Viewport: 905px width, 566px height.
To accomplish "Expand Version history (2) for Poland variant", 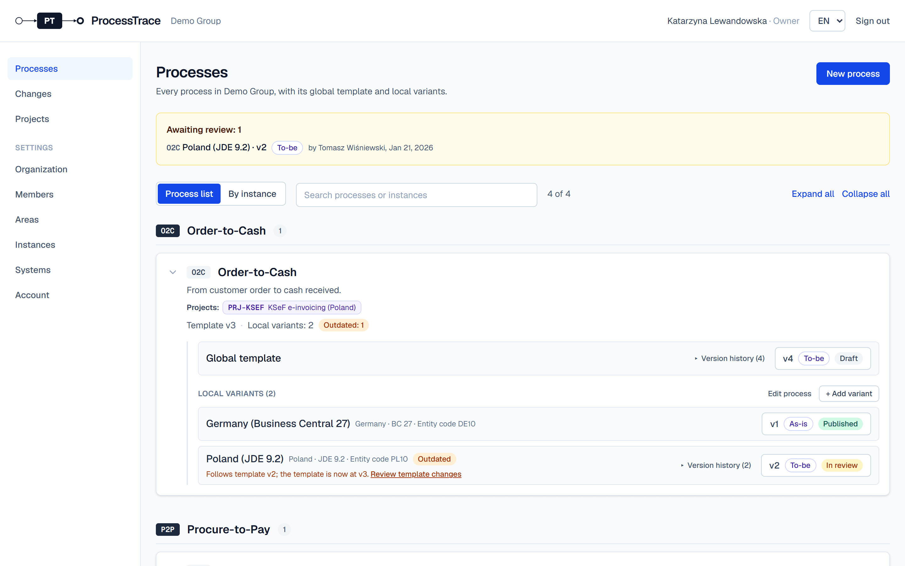I will pos(716,465).
